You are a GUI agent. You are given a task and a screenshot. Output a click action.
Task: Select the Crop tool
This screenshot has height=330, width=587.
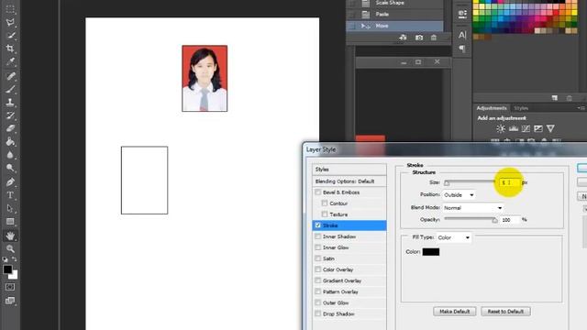coord(10,49)
